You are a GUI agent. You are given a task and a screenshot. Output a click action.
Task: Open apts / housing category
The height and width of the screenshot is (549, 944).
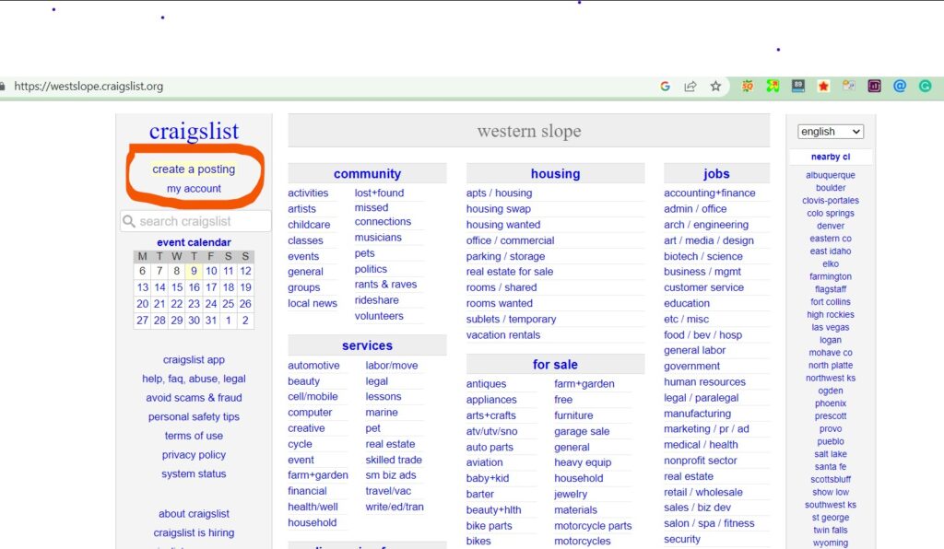click(x=499, y=193)
